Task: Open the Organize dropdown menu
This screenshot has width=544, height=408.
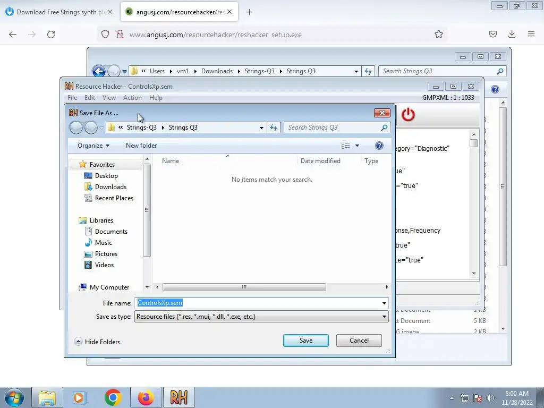Action: pyautogui.click(x=93, y=146)
